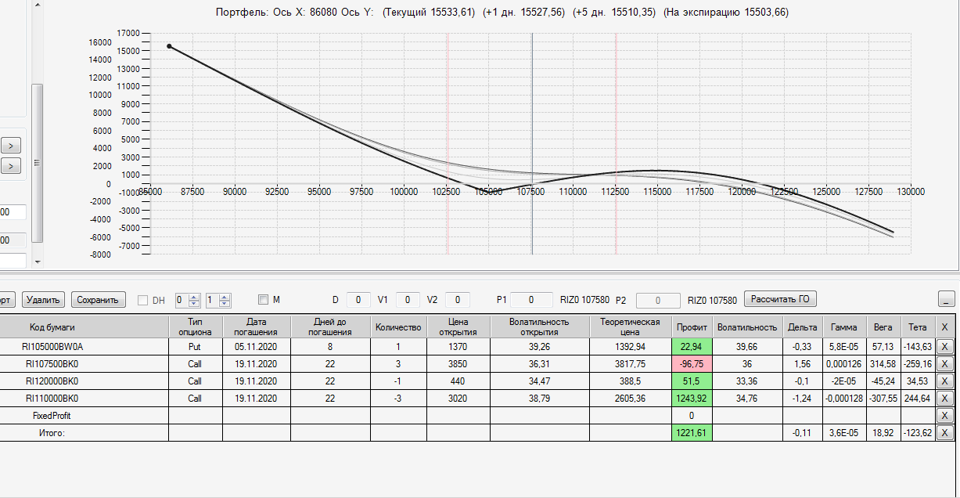The height and width of the screenshot is (498, 960).
Task: Click the Сохранить button
Action: coord(99,300)
